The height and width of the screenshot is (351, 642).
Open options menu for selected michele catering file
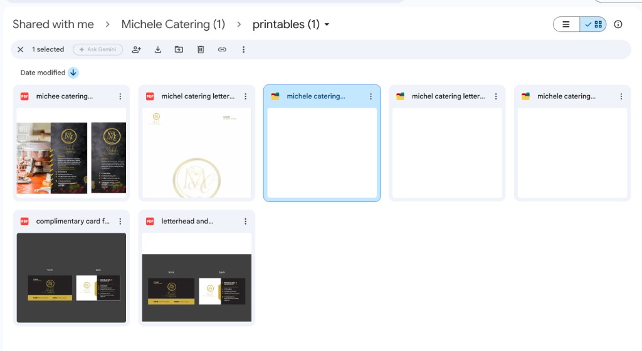[371, 96]
